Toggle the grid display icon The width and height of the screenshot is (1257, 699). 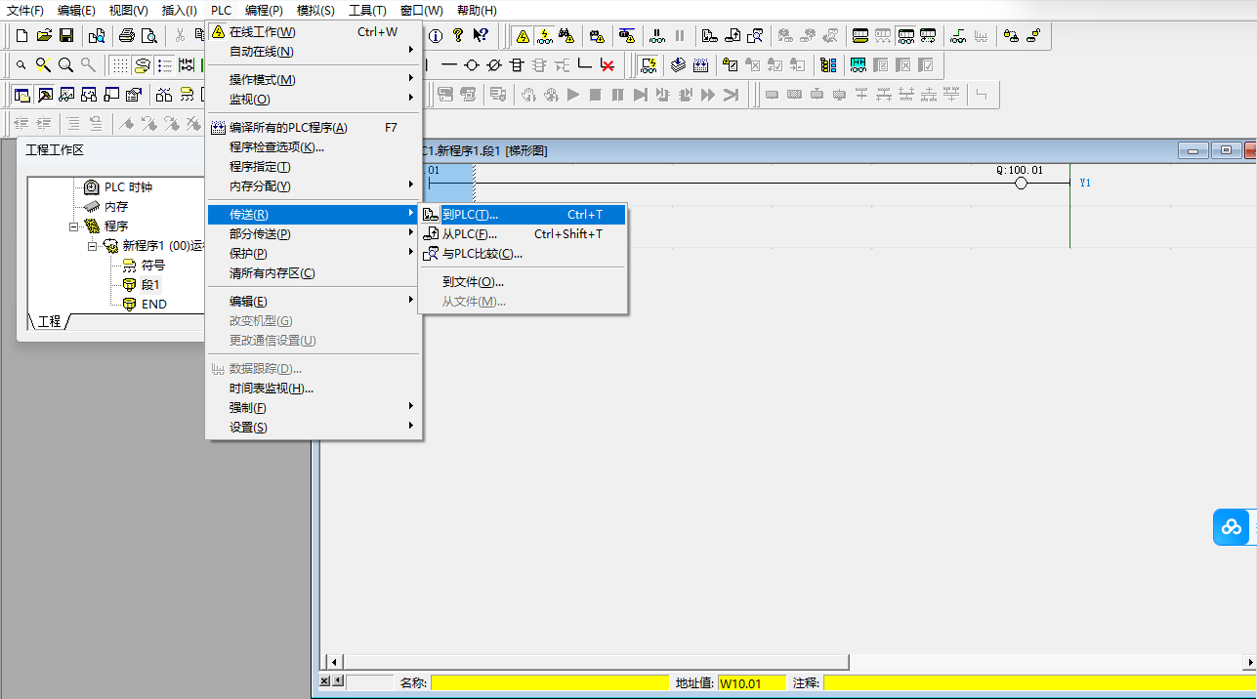click(119, 65)
